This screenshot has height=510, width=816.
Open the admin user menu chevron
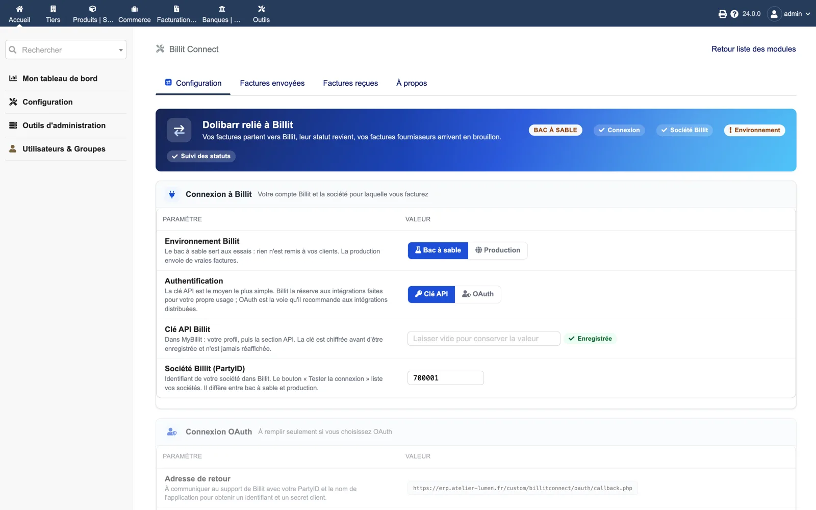pos(808,14)
